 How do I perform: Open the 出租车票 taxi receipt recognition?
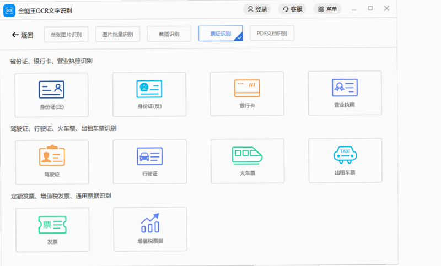pyautogui.click(x=345, y=160)
